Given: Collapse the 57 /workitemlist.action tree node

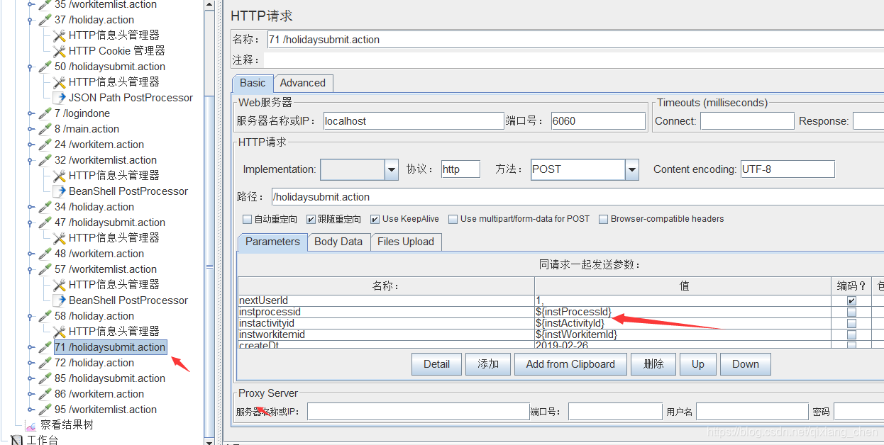Looking at the screenshot, I should 31,269.
